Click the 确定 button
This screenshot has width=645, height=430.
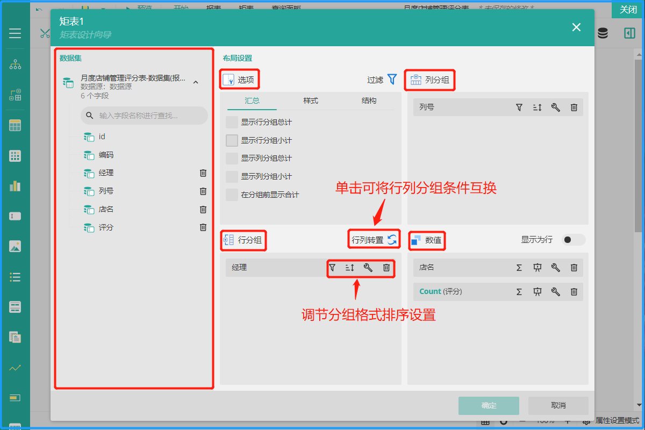[x=489, y=405]
